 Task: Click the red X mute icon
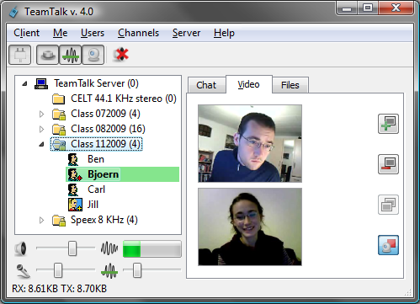tap(121, 55)
